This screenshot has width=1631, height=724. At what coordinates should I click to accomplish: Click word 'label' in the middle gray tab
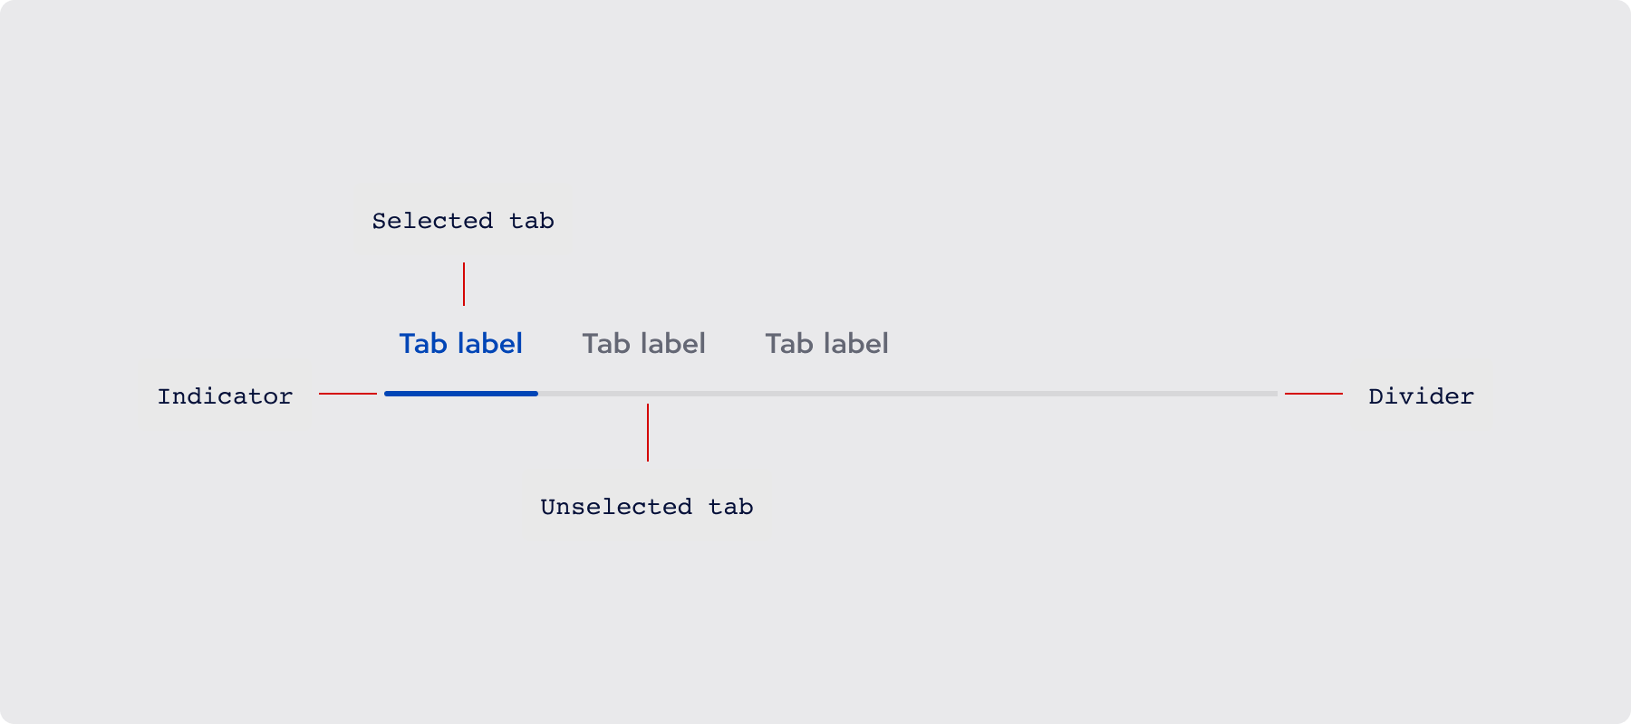coord(673,344)
